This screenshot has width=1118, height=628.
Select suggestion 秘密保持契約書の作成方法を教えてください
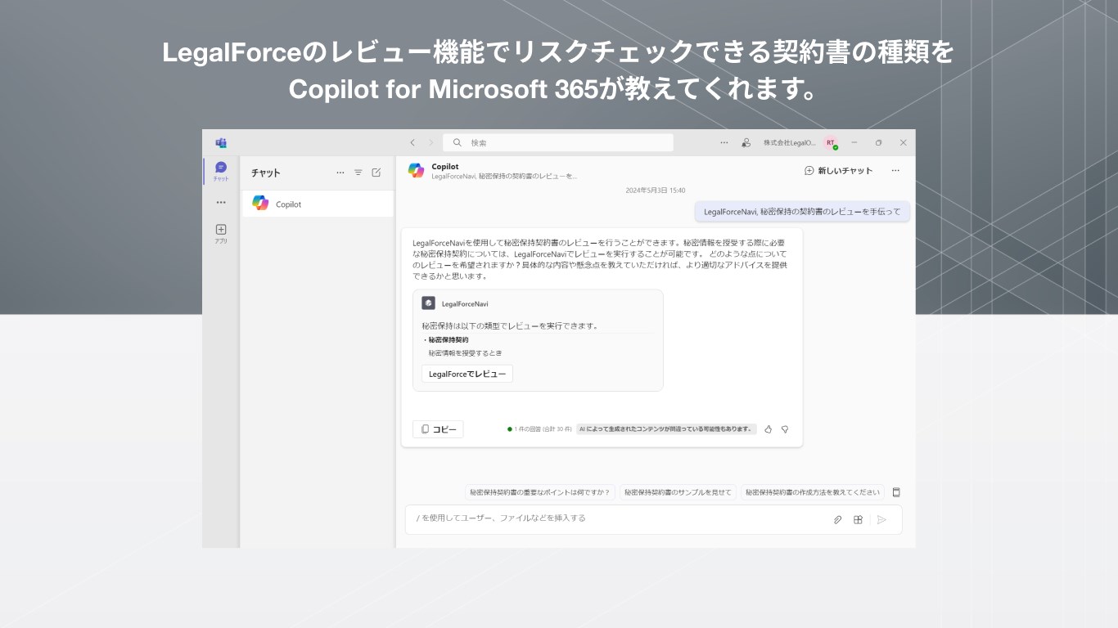pos(813,492)
